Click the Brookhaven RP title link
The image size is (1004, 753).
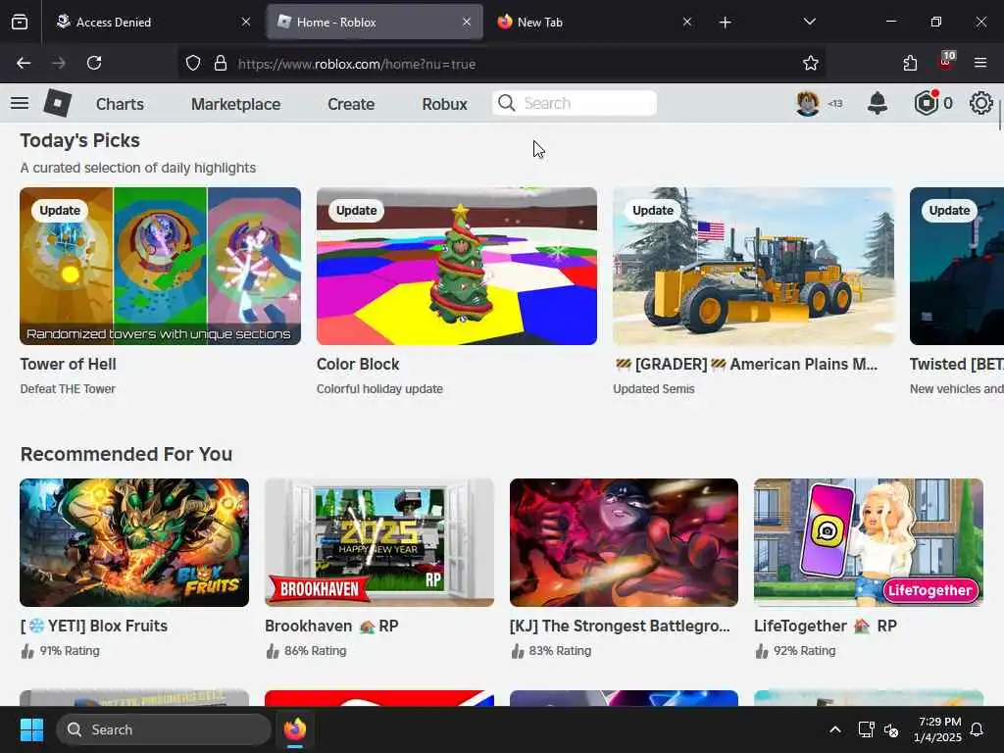tap(331, 626)
